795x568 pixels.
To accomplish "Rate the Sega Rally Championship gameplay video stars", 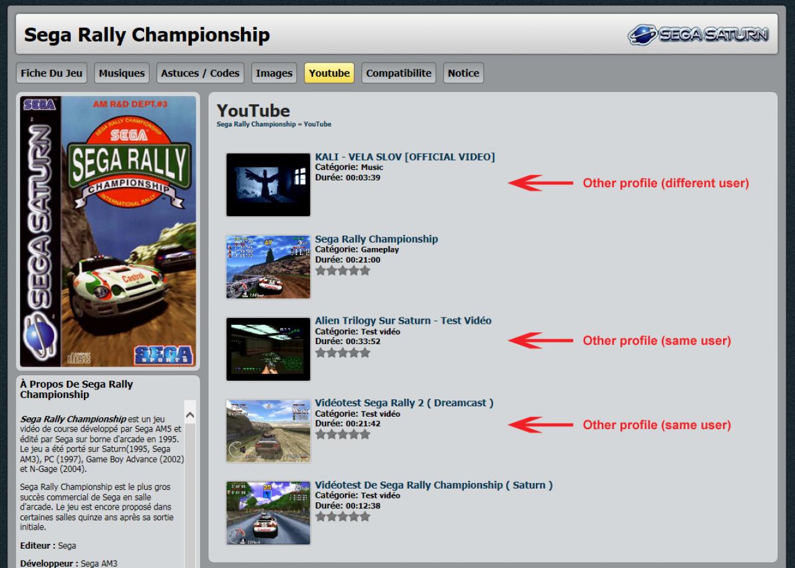I will click(342, 270).
